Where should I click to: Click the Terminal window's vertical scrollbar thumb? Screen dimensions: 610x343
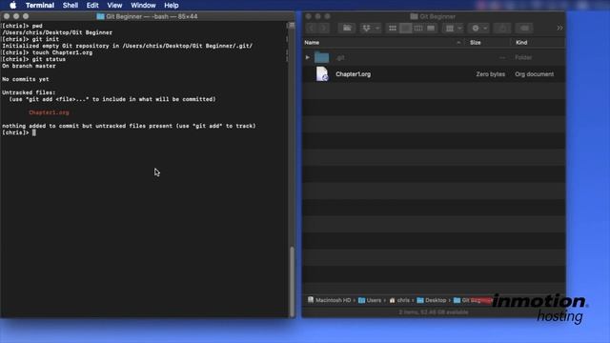292,281
